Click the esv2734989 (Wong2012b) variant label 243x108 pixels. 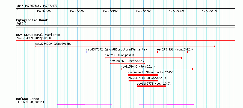[x=34, y=38]
